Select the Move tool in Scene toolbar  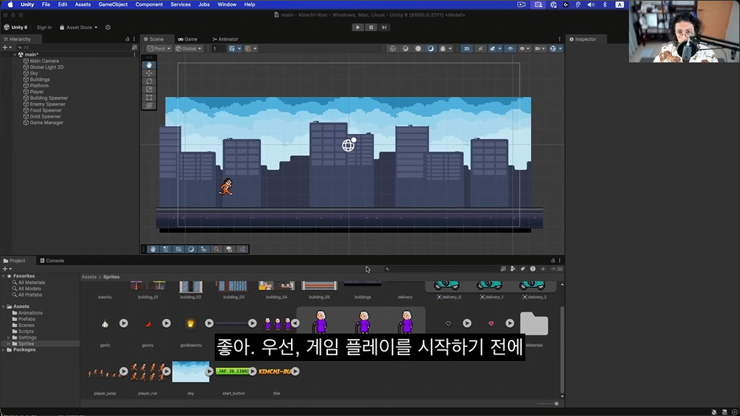tap(149, 73)
